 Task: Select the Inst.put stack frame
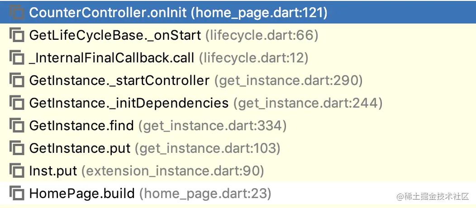53,171
